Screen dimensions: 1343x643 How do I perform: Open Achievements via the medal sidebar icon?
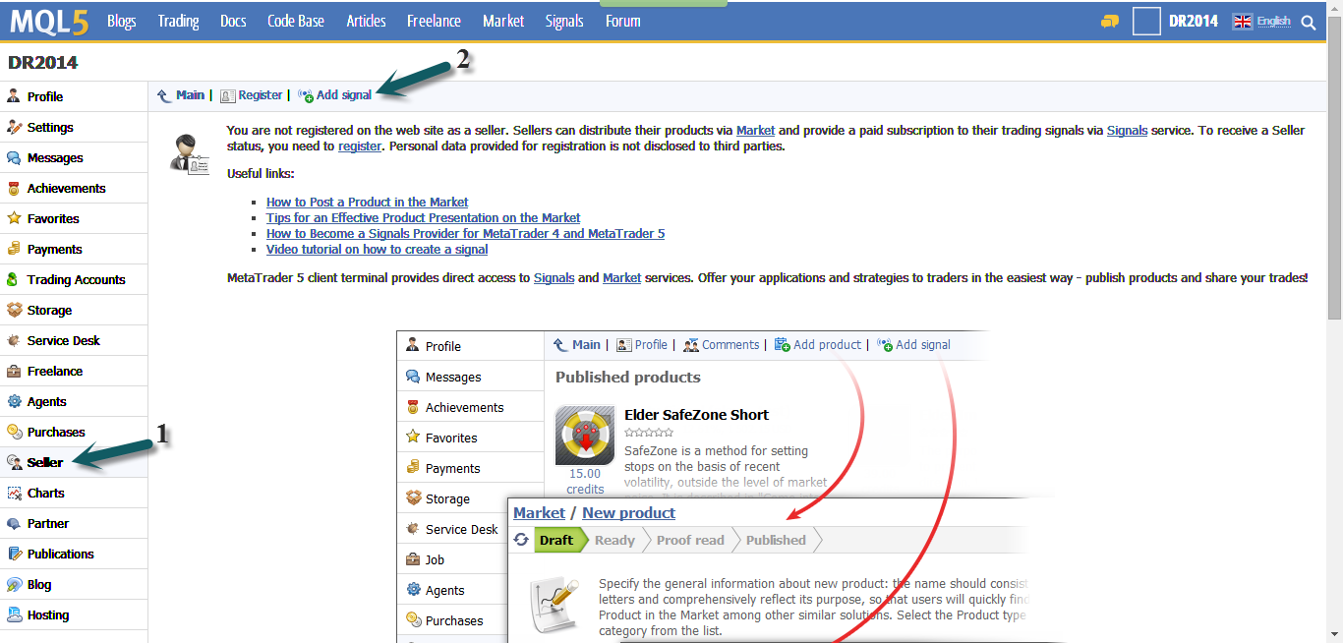[x=14, y=188]
